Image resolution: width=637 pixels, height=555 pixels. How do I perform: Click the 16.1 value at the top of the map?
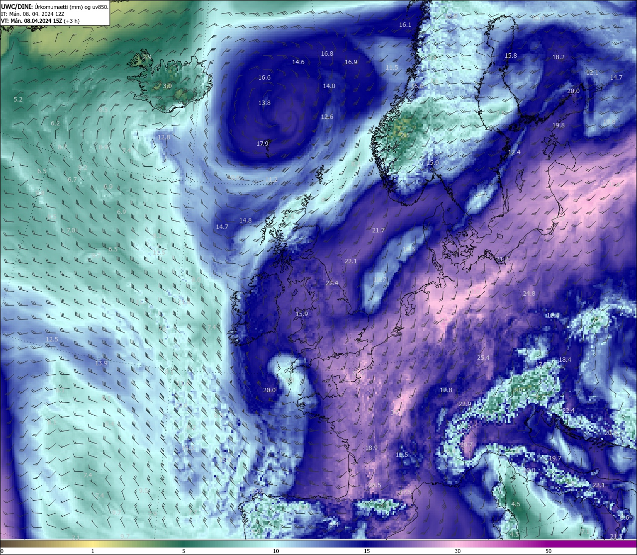coord(405,25)
